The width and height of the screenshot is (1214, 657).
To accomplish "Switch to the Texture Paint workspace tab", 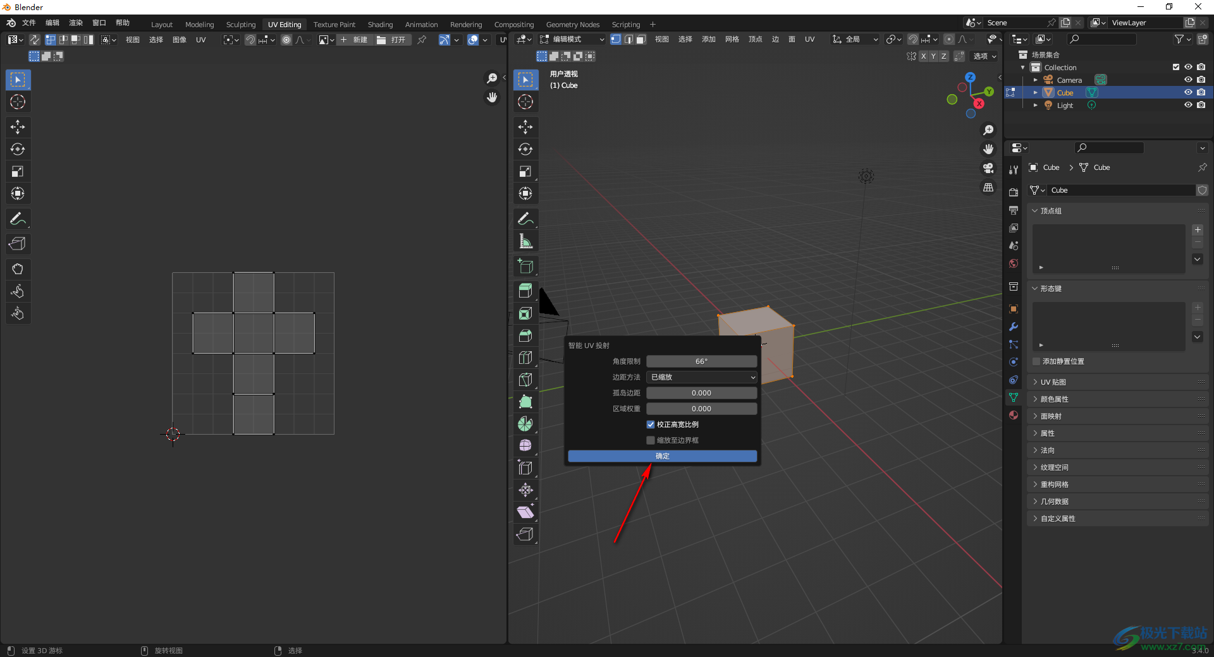I will (x=334, y=25).
